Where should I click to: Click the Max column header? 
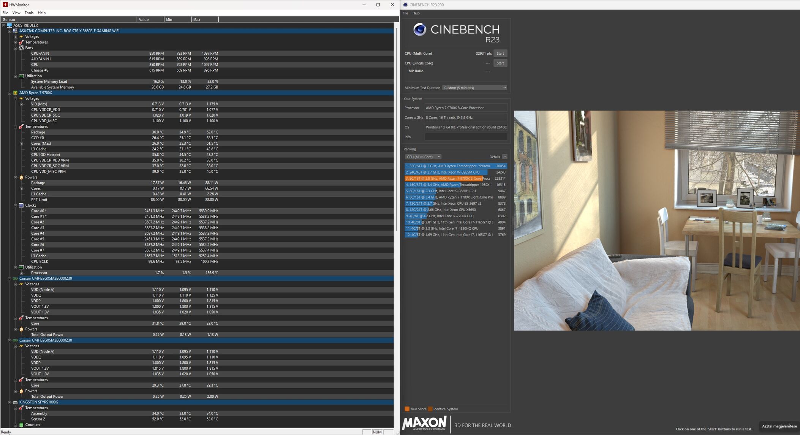205,19
